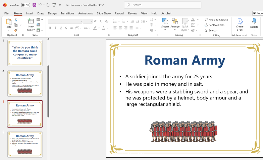Open Font dialog launcher
This screenshot has width=263, height=160.
[109, 35]
